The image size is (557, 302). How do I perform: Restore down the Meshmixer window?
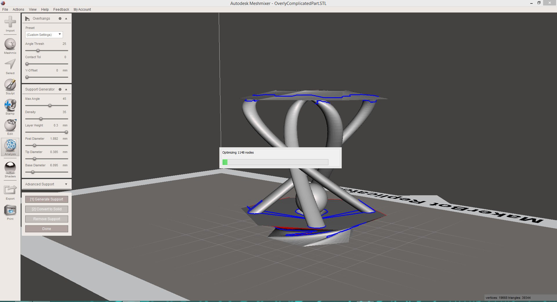pyautogui.click(x=539, y=3)
